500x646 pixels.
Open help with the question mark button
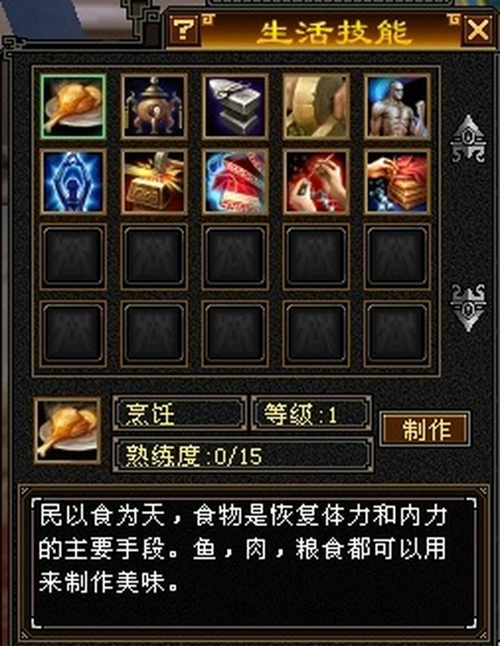point(183,29)
